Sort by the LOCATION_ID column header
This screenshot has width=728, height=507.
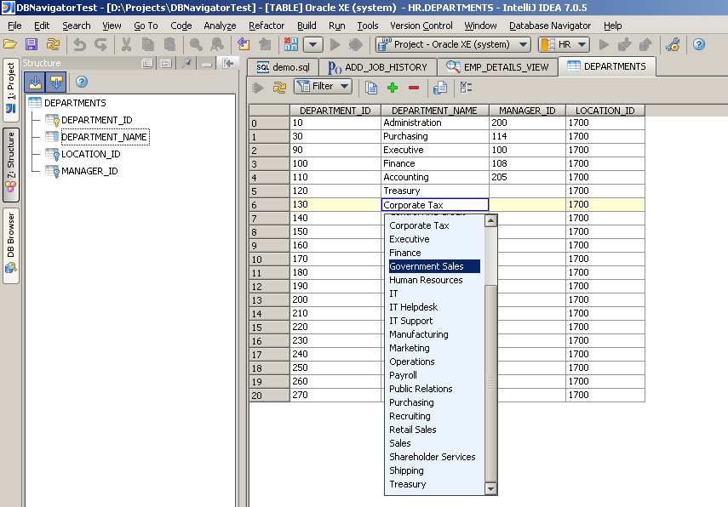tap(605, 111)
